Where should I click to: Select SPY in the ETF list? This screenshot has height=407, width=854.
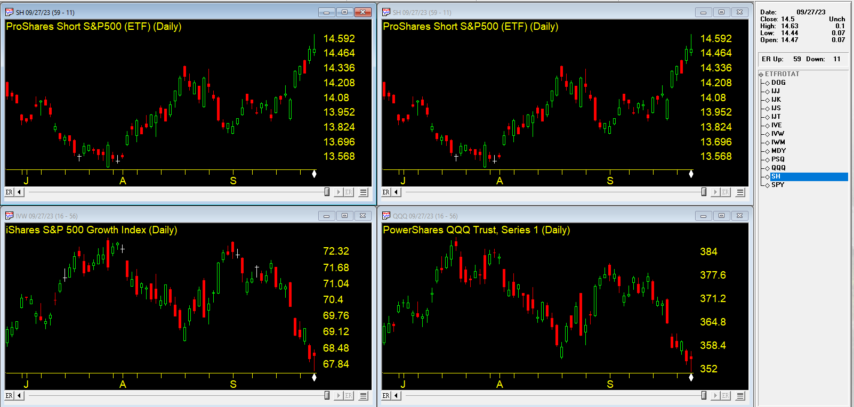(x=778, y=185)
